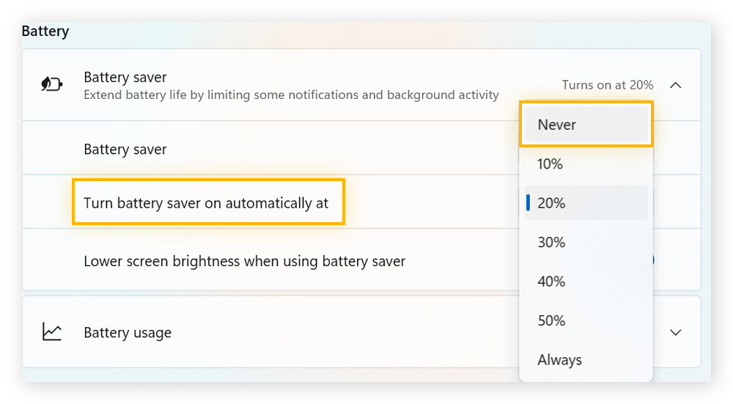Screen dimensions: 733x404
Task: Pick 30% from the dropdown list
Action: tap(551, 243)
